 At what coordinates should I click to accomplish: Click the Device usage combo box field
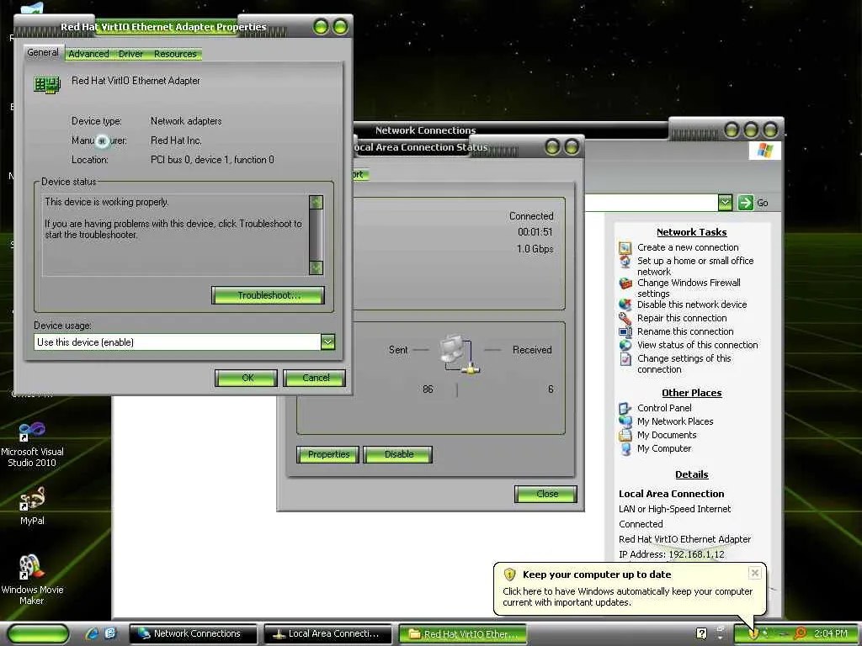coord(184,342)
